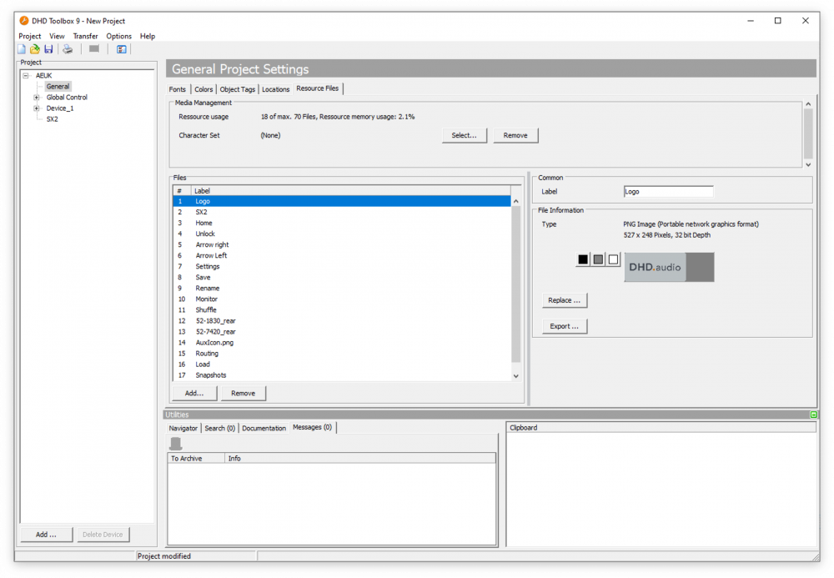Click the Replace button for the Logo file
This screenshot has height=578, width=834.
tap(563, 299)
